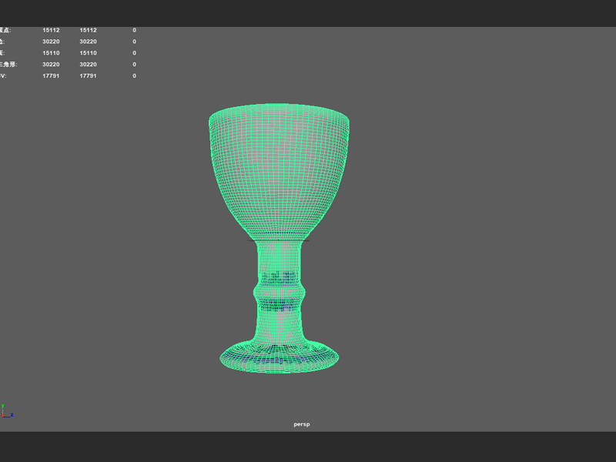The height and width of the screenshot is (462, 616).
Task: Select the goblet base disc wireframe
Action: pyautogui.click(x=279, y=357)
